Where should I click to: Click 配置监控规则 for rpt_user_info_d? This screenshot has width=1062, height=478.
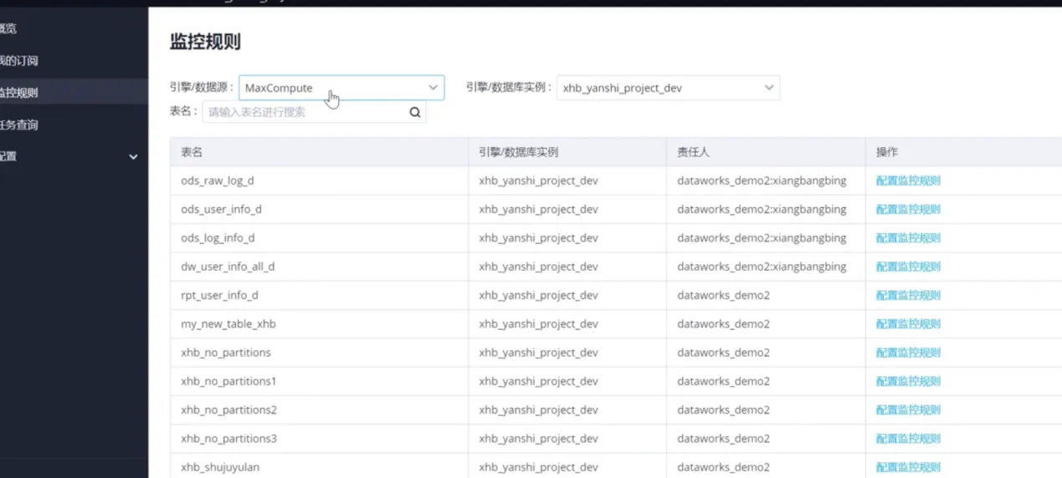(908, 295)
